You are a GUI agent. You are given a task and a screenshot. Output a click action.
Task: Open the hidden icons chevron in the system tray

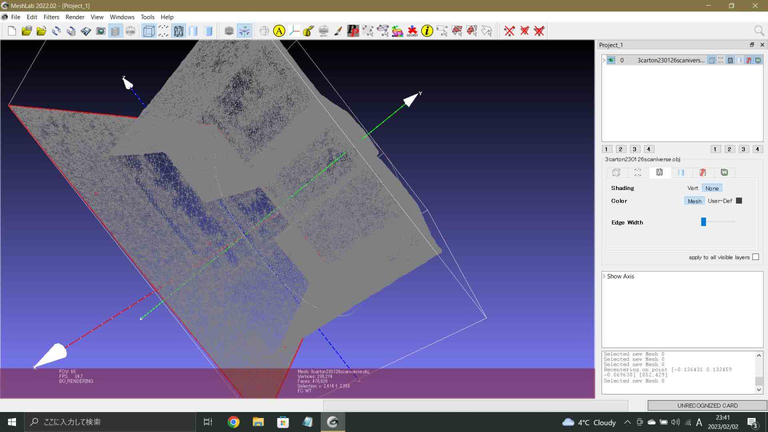627,421
